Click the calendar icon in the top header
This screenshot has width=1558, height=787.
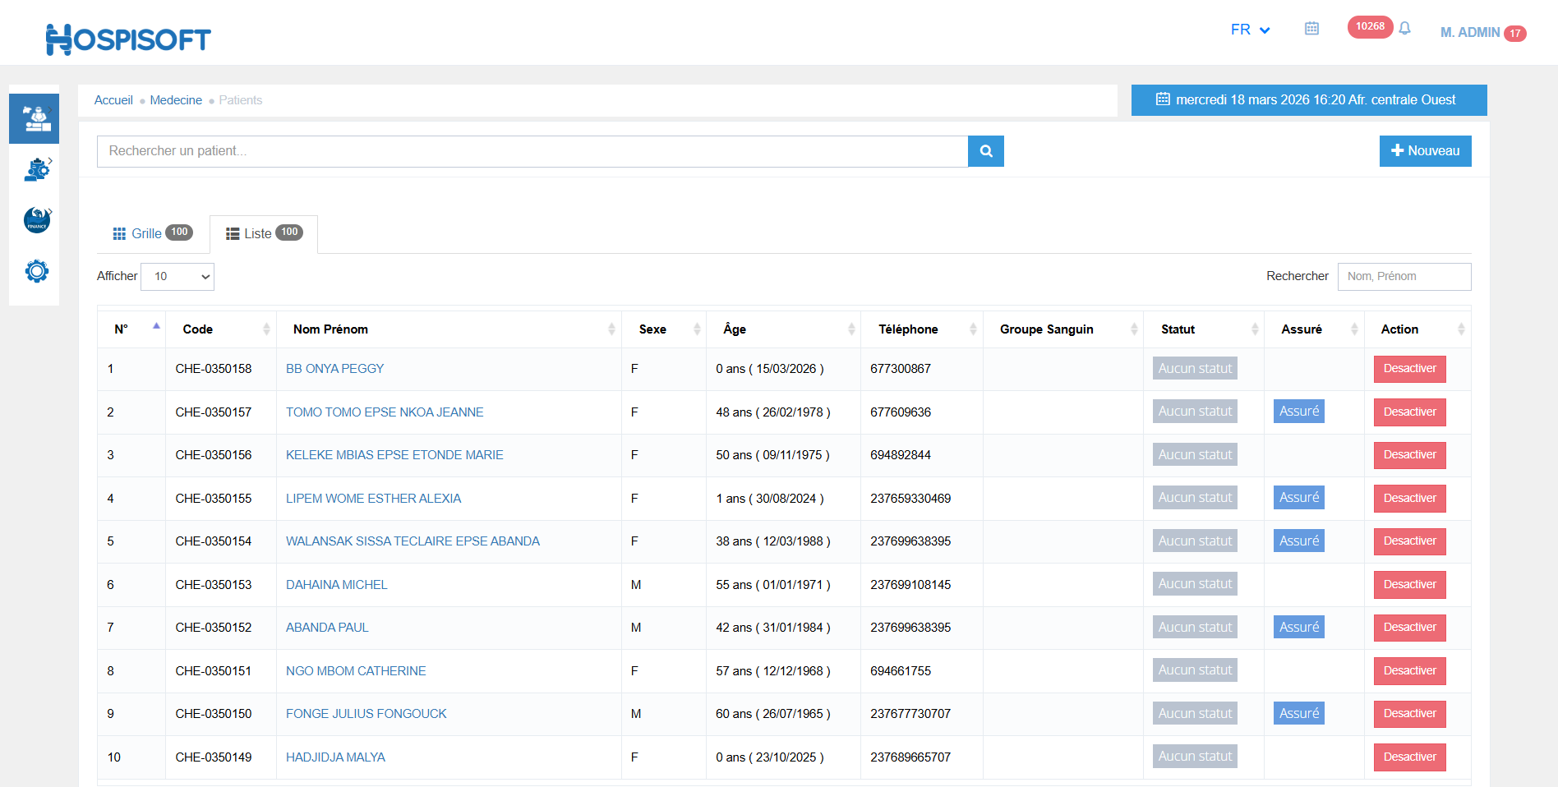click(1311, 29)
